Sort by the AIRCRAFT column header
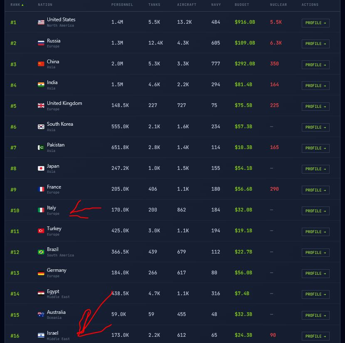Image resolution: width=345 pixels, height=343 pixels. (187, 5)
